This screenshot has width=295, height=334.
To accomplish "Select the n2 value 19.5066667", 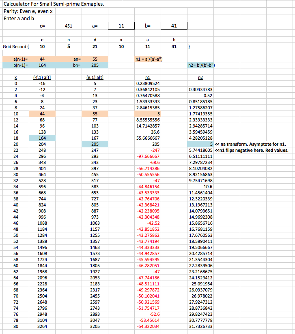I will point(200,247).
